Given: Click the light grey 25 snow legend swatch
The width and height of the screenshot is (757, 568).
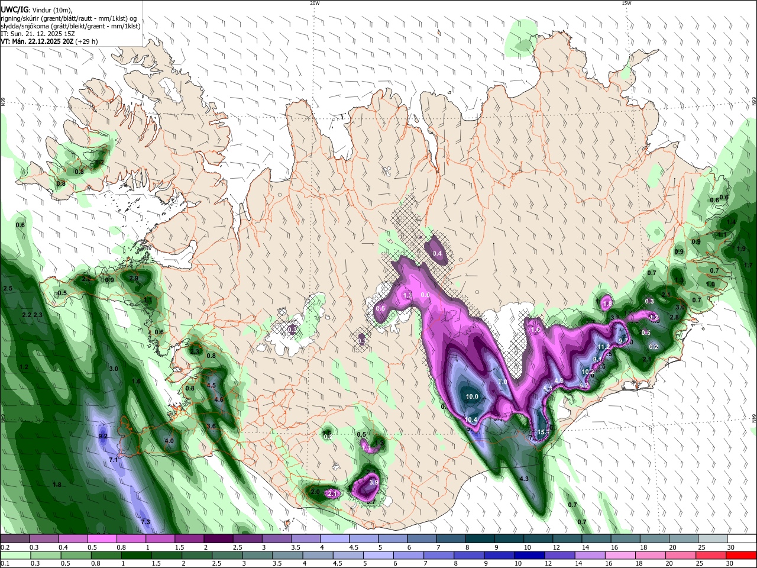Looking at the screenshot, I should tap(712, 539).
